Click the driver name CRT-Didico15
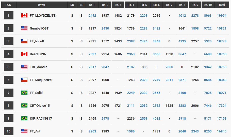 click(x=40, y=106)
